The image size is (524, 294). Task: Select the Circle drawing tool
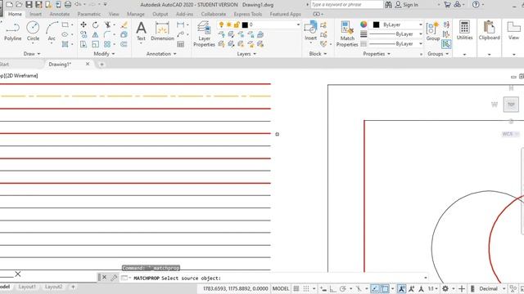33,31
